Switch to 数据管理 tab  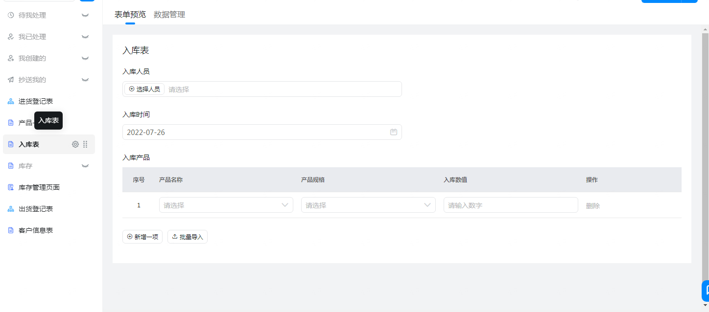click(x=169, y=15)
